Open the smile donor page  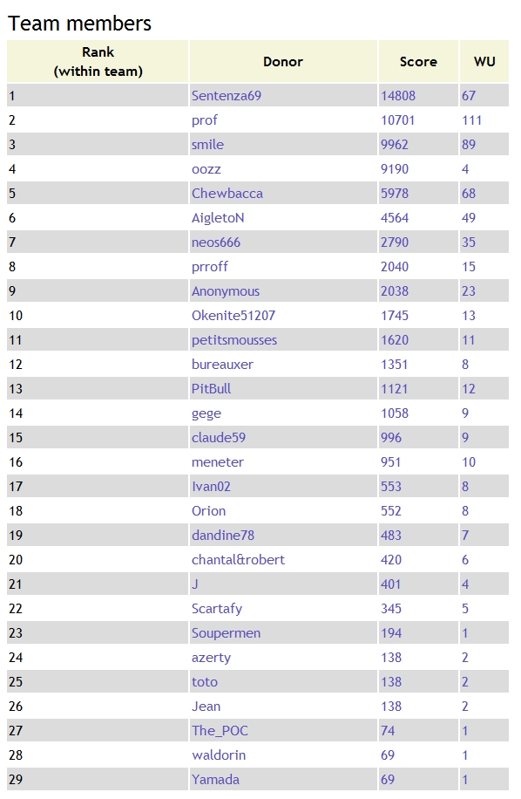tap(207, 145)
